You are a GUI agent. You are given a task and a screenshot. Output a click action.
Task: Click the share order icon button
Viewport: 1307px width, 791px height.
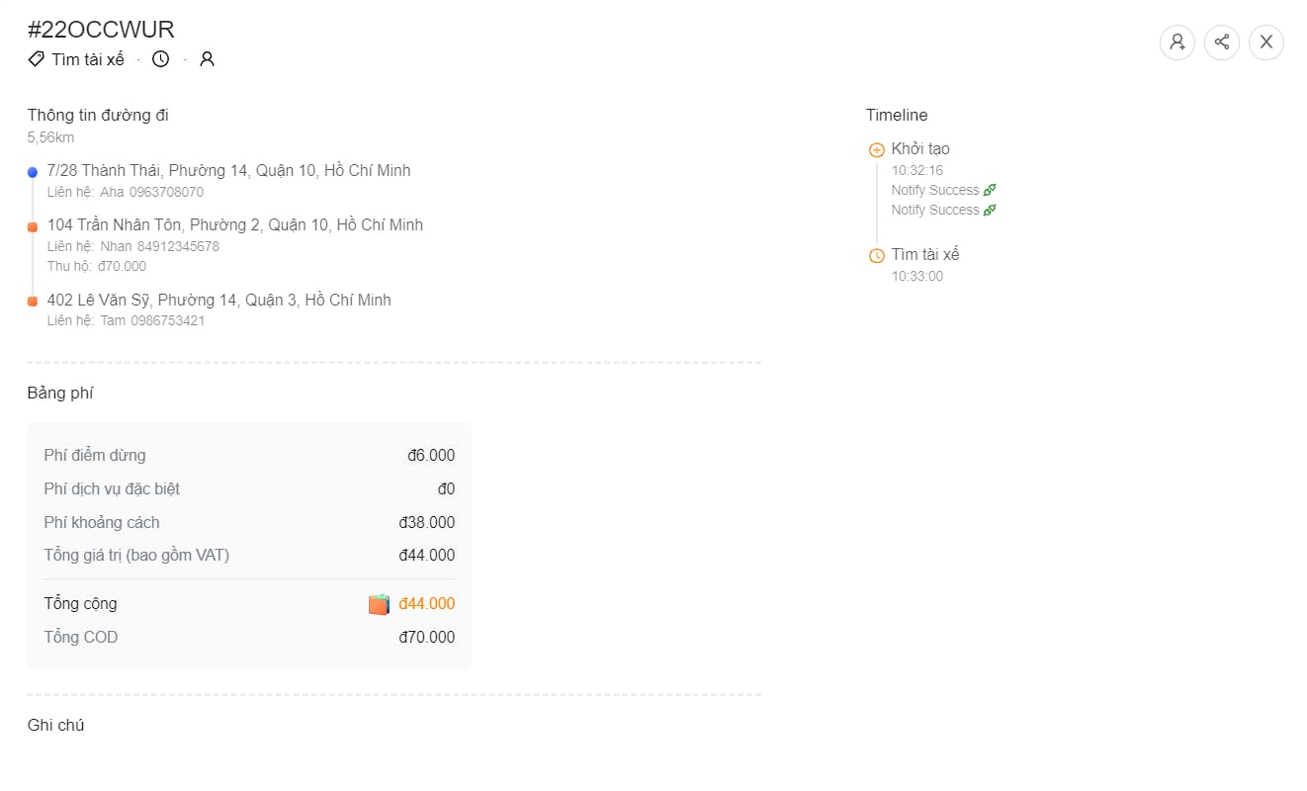(x=1222, y=43)
